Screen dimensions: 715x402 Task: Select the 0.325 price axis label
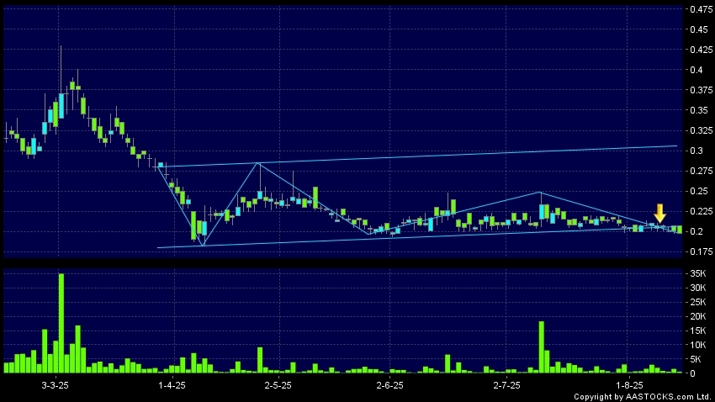point(702,130)
